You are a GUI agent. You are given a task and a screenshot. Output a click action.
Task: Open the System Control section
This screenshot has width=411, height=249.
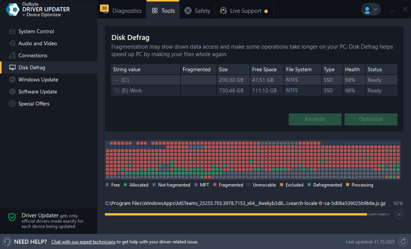(36, 31)
